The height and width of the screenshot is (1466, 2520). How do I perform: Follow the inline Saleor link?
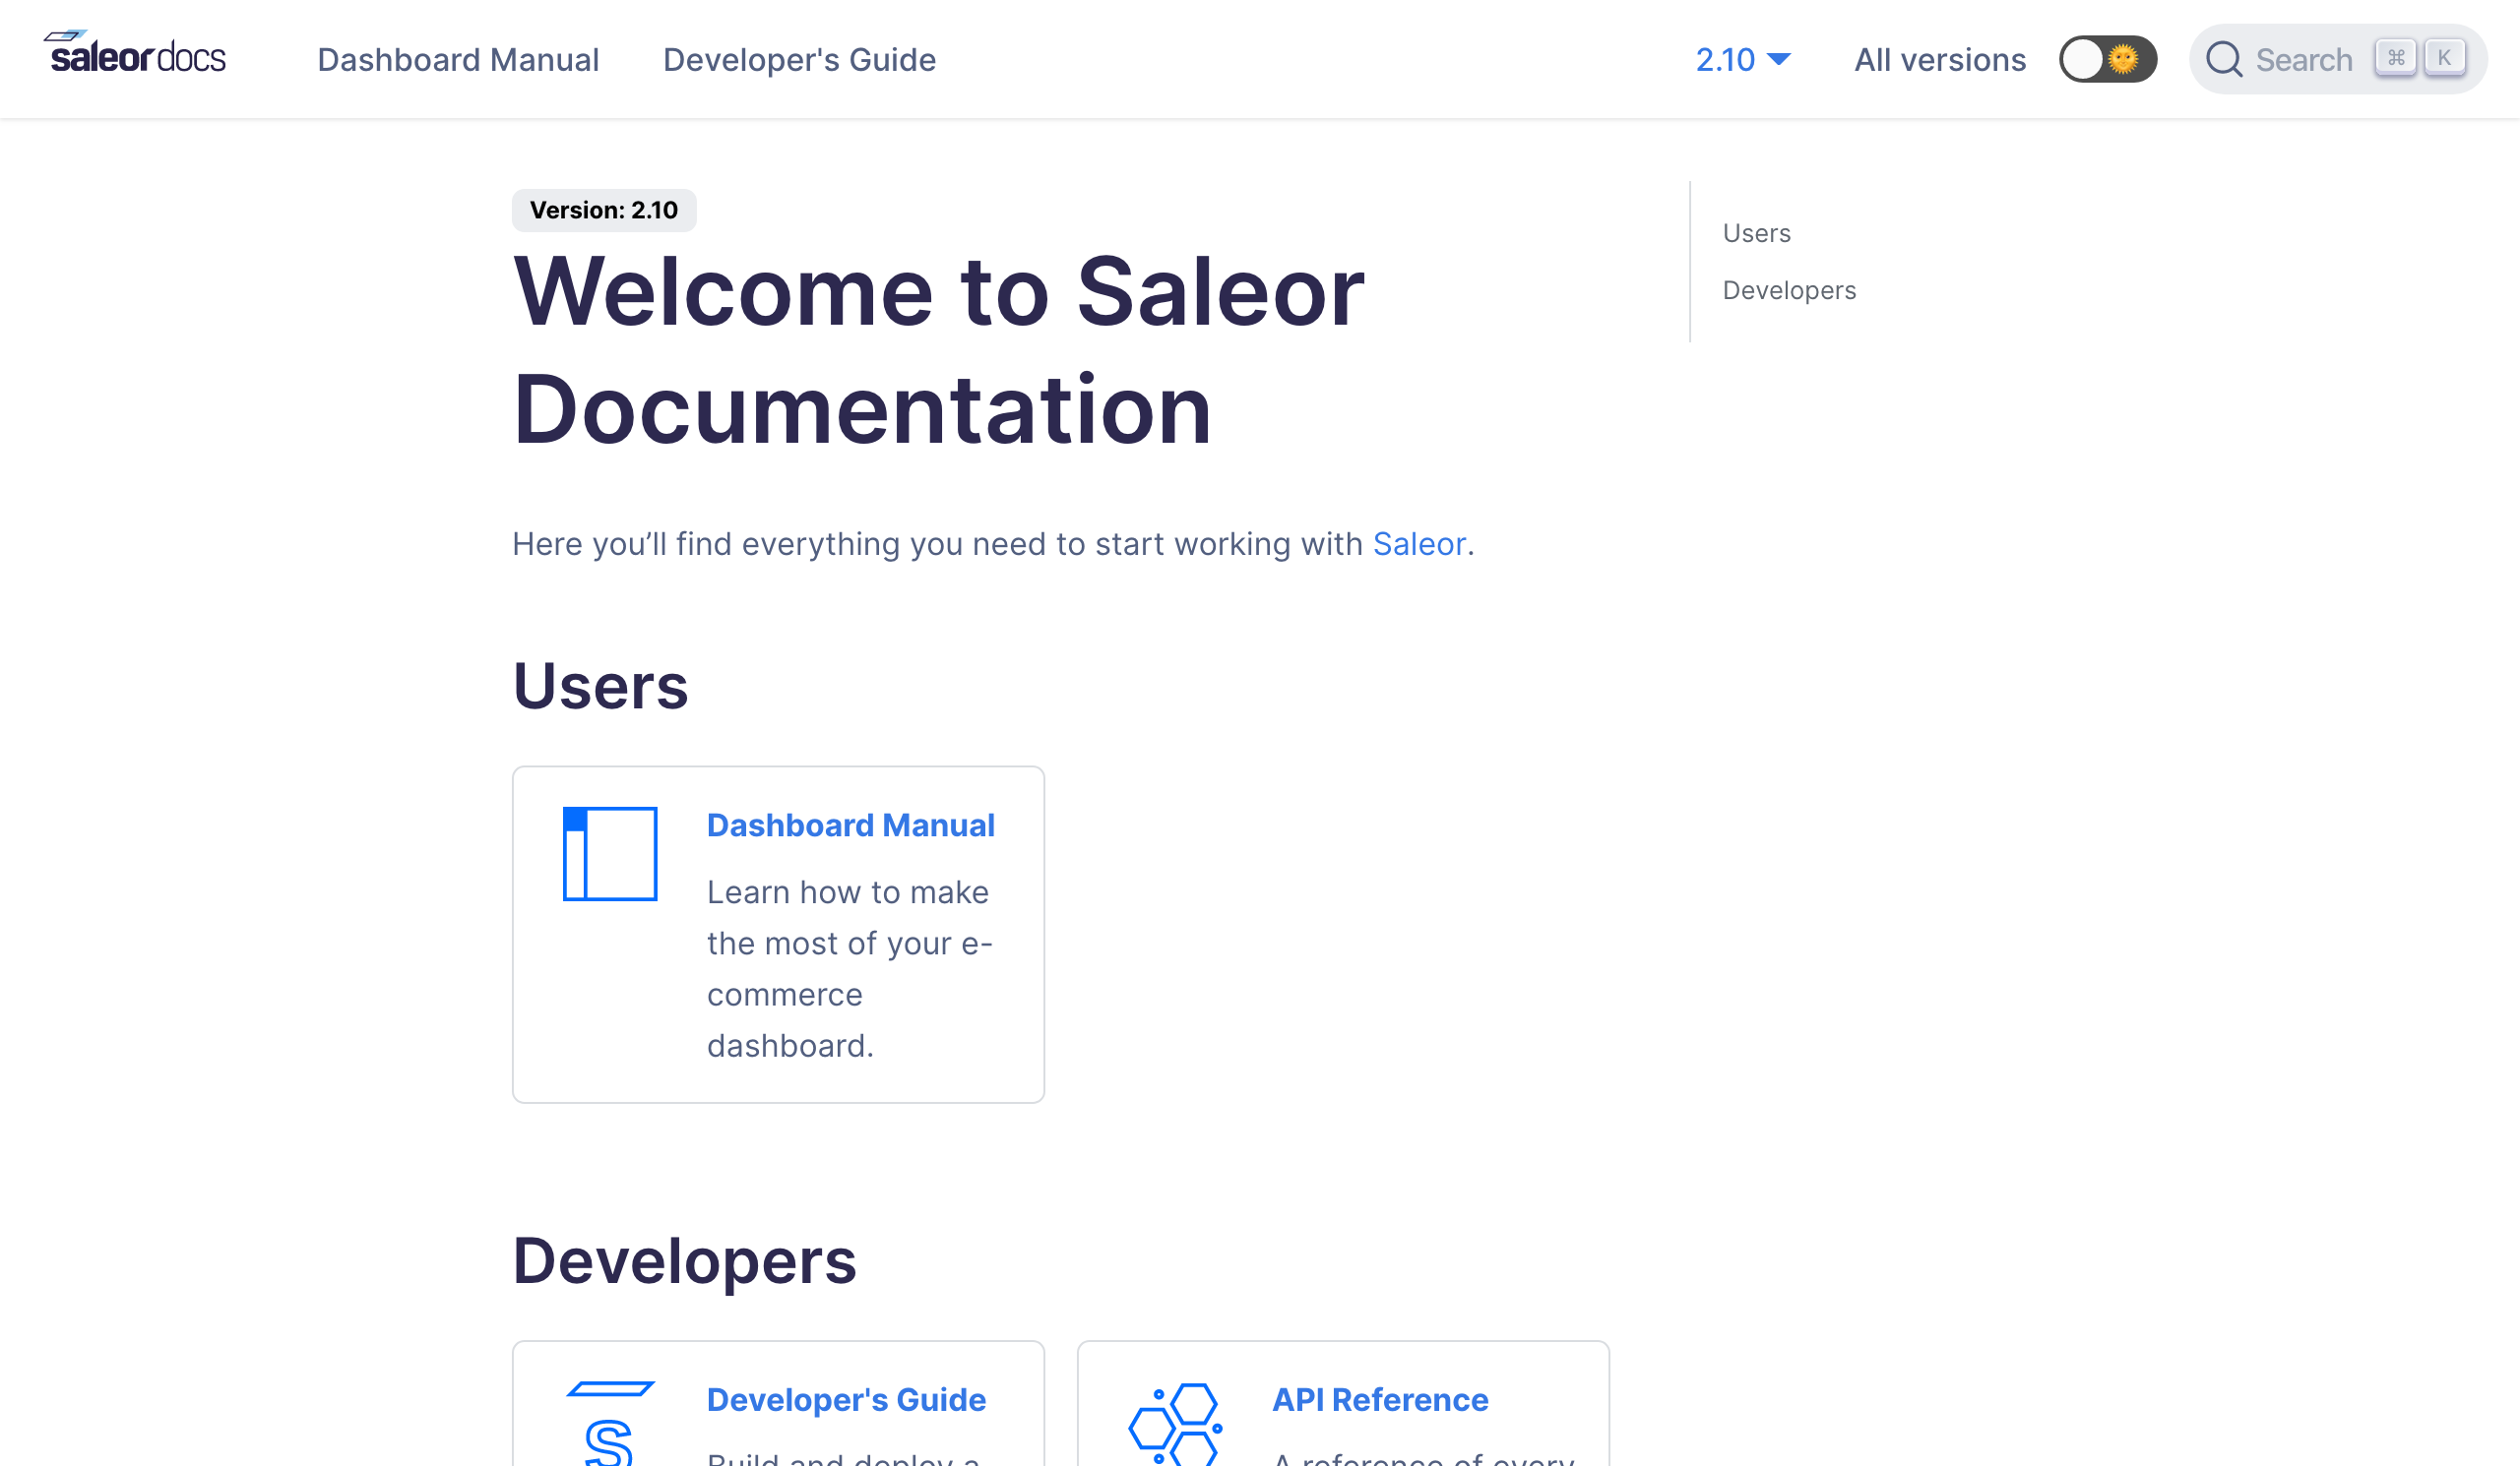1418,544
